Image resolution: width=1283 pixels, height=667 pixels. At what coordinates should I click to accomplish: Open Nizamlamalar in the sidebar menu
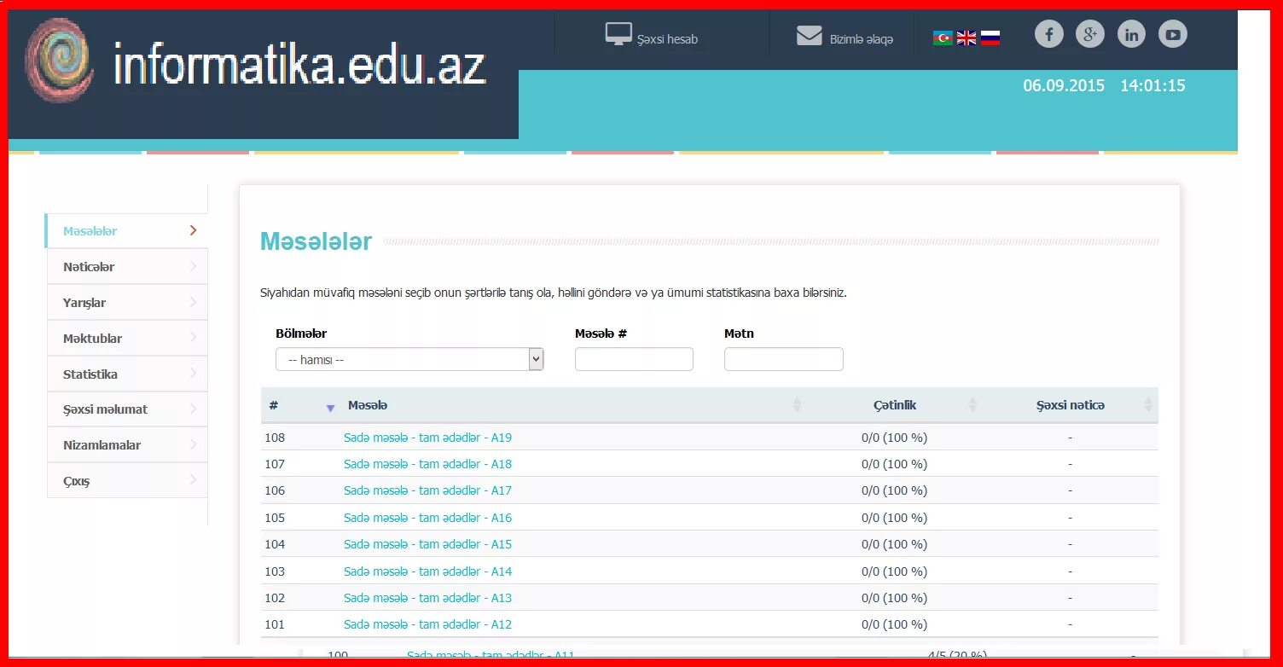tap(127, 445)
